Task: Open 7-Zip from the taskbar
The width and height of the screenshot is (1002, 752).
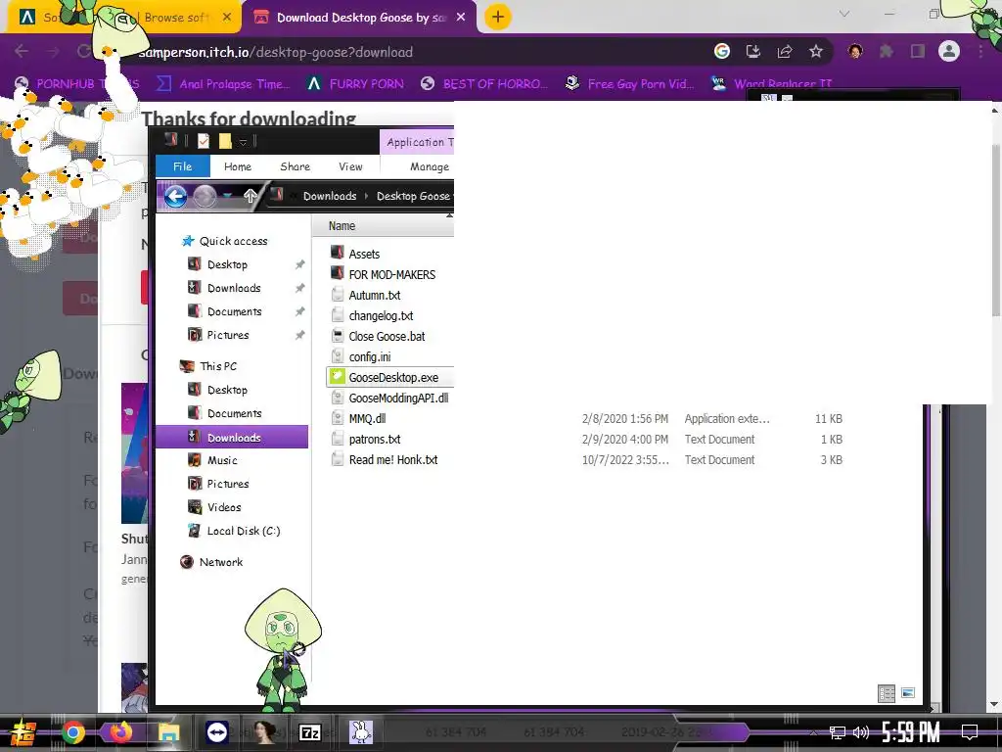Action: point(310,732)
